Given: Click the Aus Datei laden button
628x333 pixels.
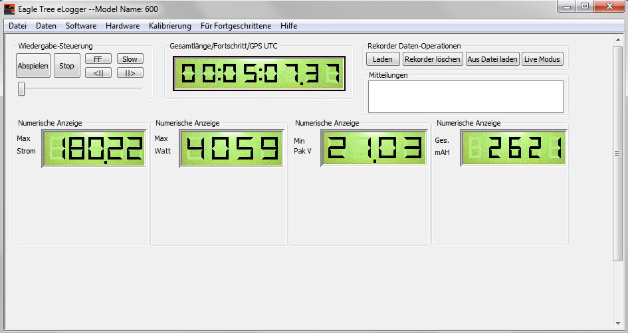Looking at the screenshot, I should [x=492, y=59].
